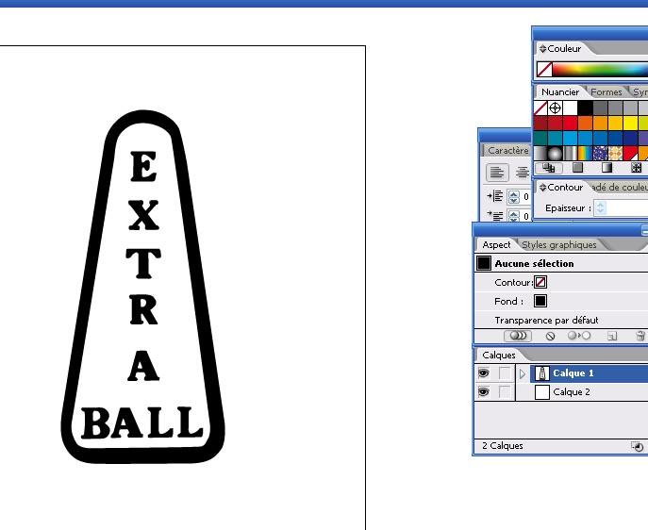Select the beige floral pattern swatch
This screenshot has height=530, width=648.
tap(615, 154)
